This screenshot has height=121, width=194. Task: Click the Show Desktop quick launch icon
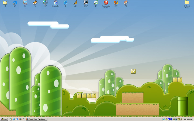point(11,119)
